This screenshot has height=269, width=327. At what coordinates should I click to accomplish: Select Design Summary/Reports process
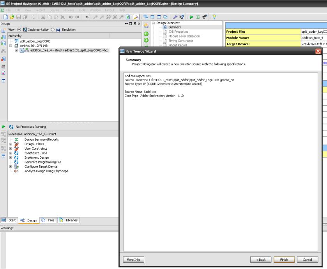tap(42, 140)
